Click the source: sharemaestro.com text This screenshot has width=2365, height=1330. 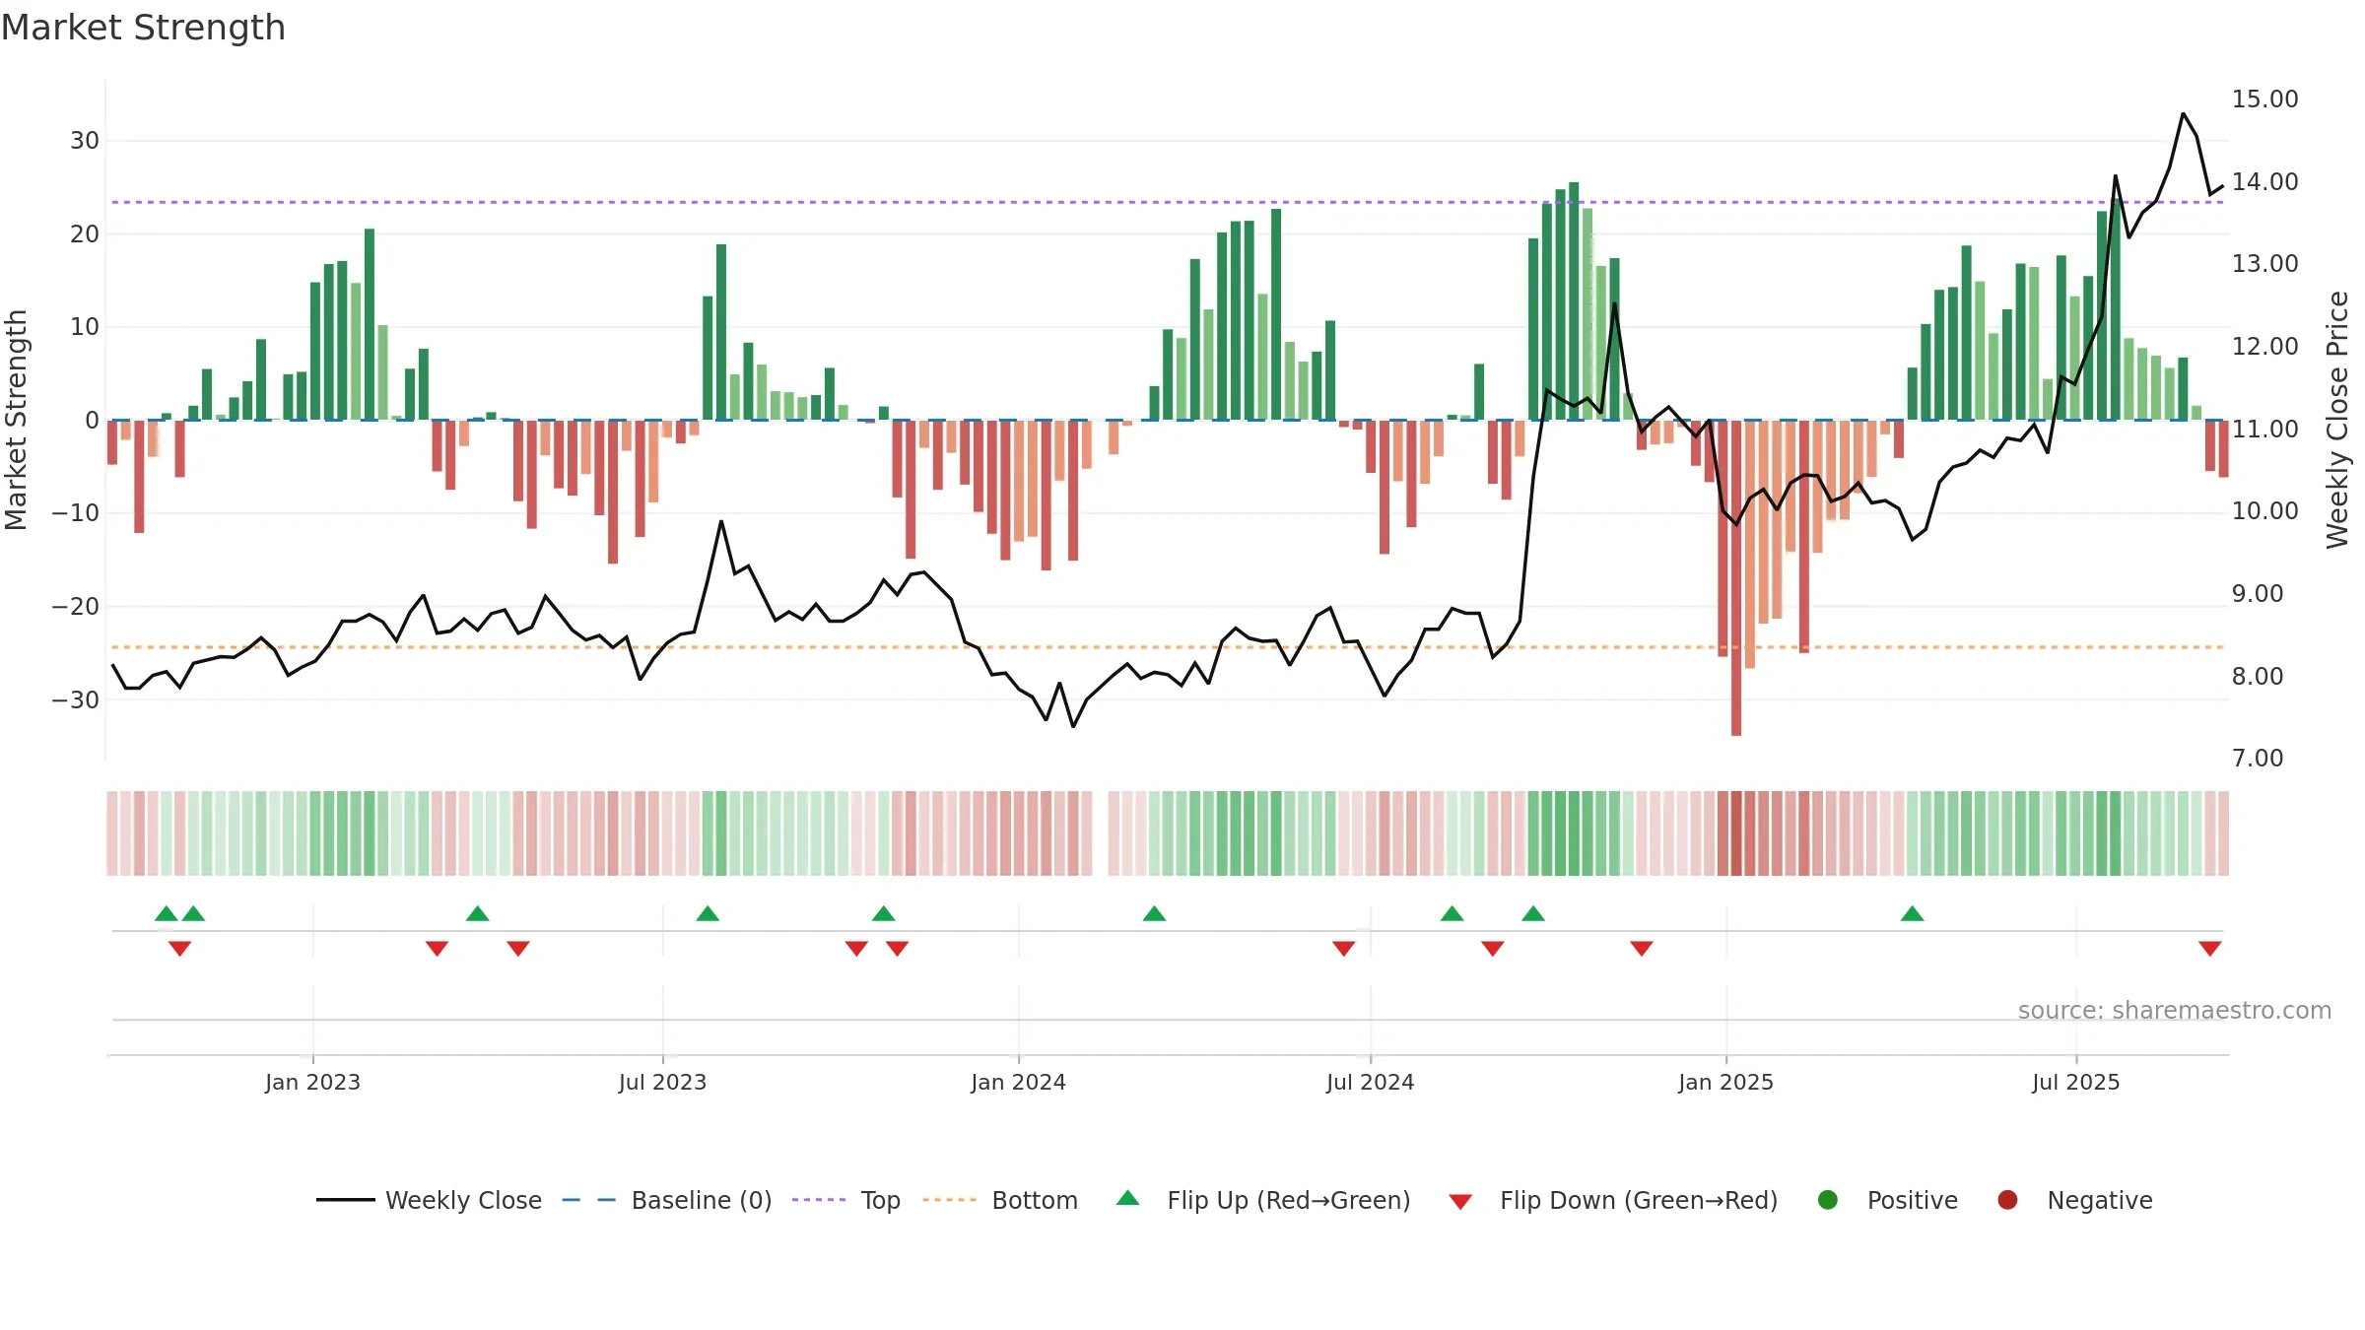2175,1011
